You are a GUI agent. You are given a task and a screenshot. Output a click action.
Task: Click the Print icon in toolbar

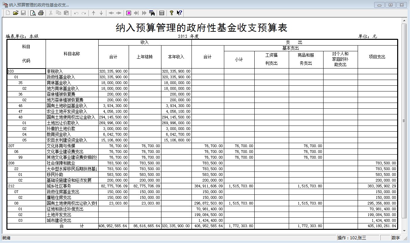click(x=41, y=13)
